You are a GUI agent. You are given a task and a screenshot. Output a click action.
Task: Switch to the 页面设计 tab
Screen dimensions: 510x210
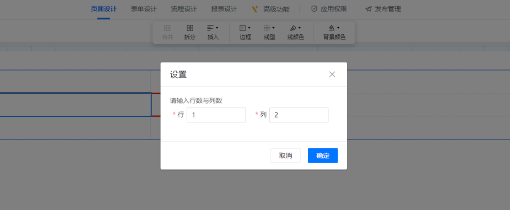pos(104,9)
